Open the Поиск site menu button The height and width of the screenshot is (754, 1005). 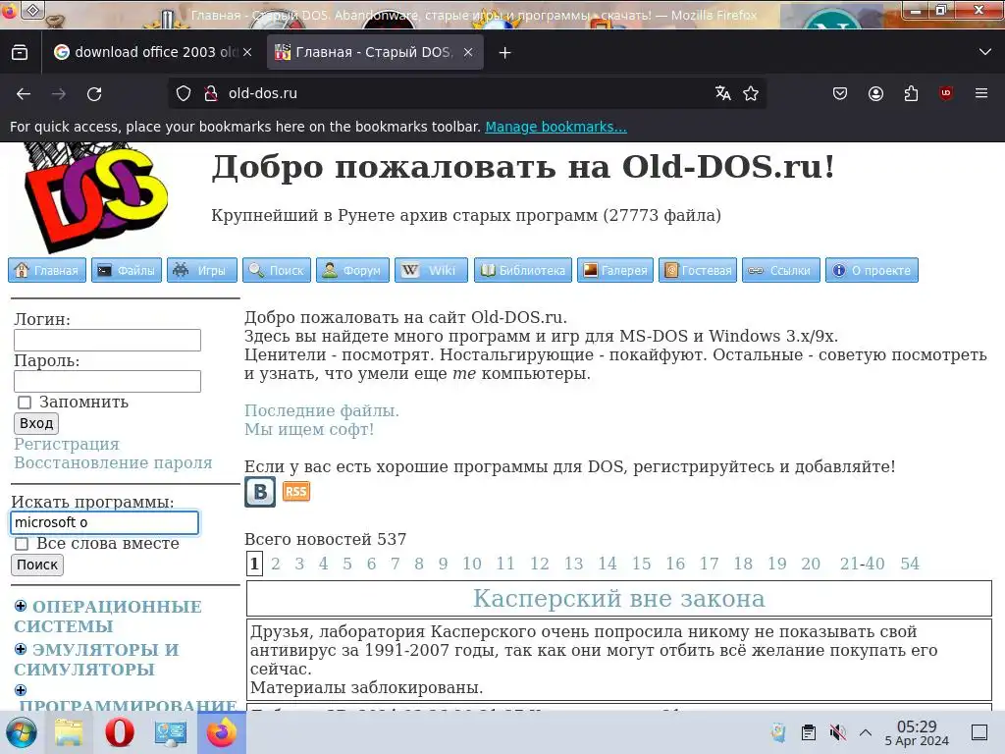277,270
